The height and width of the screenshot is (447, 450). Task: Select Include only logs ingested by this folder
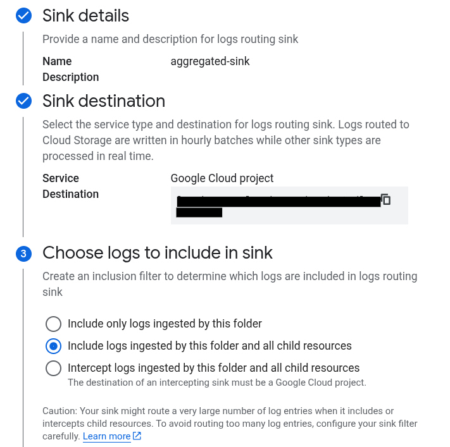(53, 324)
